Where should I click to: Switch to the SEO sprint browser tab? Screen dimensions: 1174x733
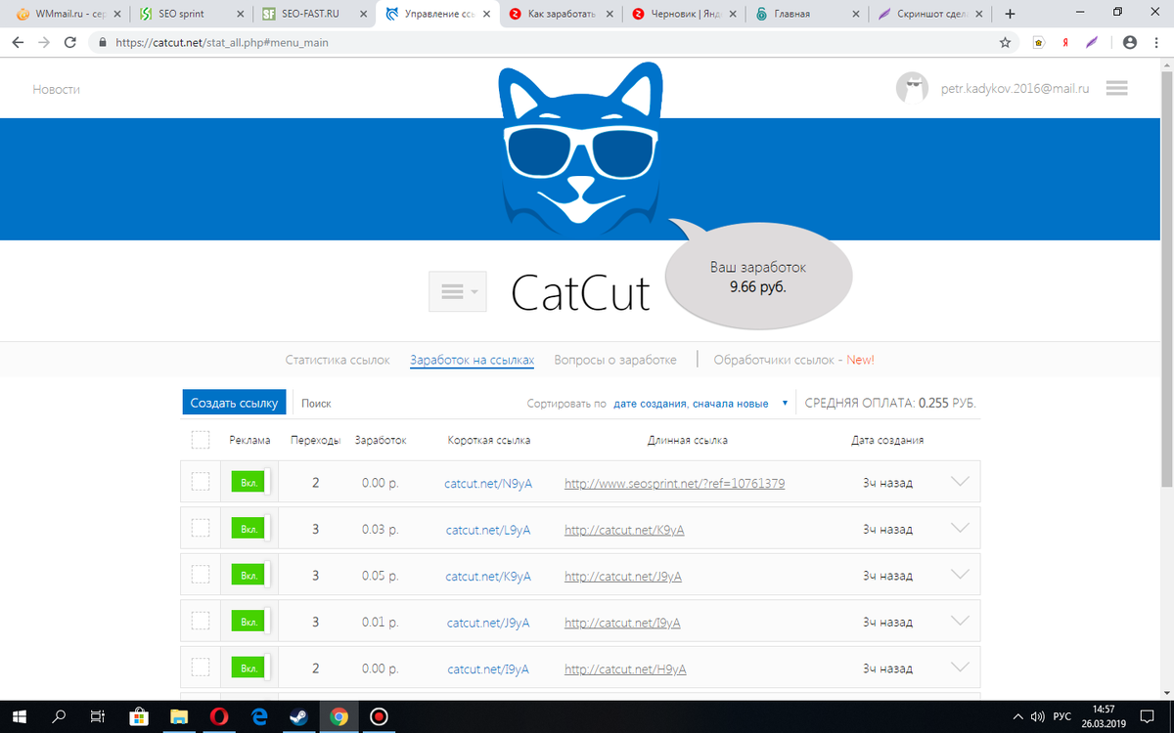pos(191,14)
